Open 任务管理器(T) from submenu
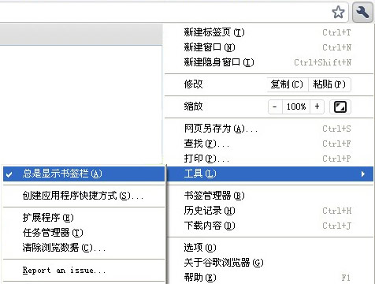Screen dimensions: 375x284 (x=84, y=233)
